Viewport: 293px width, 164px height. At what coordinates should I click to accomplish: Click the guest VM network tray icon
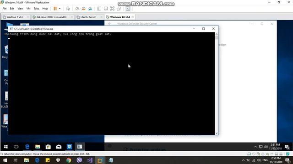point(260,147)
